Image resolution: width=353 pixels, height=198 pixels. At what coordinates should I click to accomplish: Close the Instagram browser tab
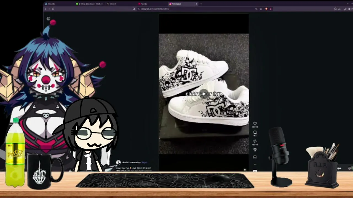coord(196,4)
